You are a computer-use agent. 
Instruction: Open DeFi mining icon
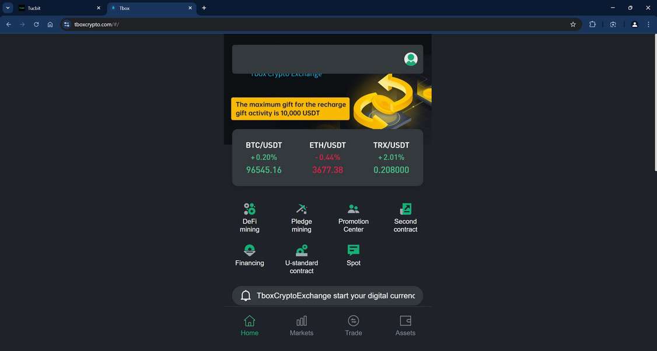point(249,209)
